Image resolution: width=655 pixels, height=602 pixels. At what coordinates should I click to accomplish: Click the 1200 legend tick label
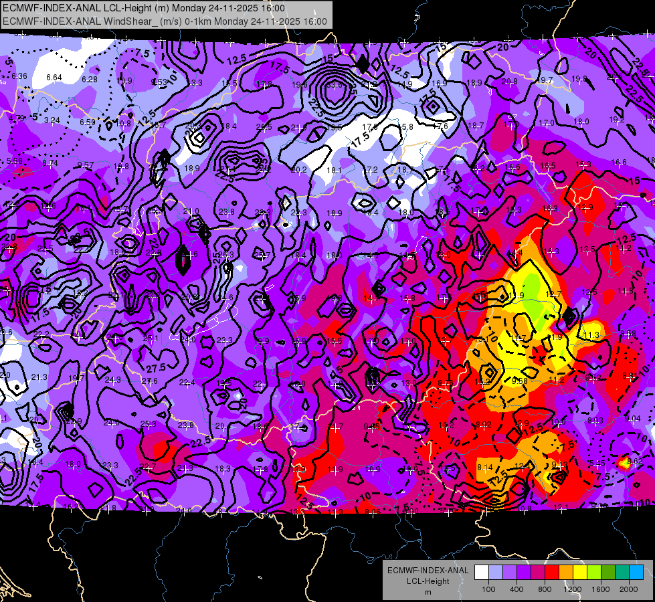coord(573,589)
